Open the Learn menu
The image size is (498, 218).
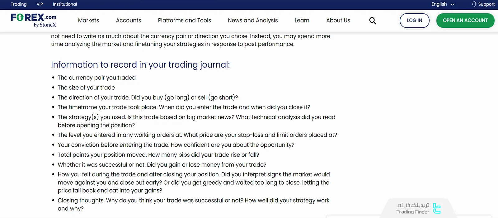click(302, 21)
